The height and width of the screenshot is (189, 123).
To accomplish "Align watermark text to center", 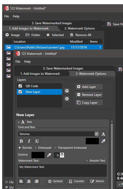I will click(x=29, y=181).
